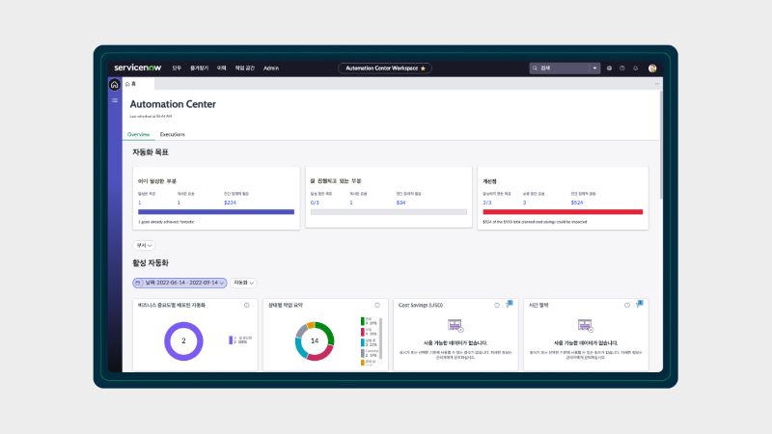Open the date range 2022-06-14 filter
The image size is (772, 434).
(179, 283)
